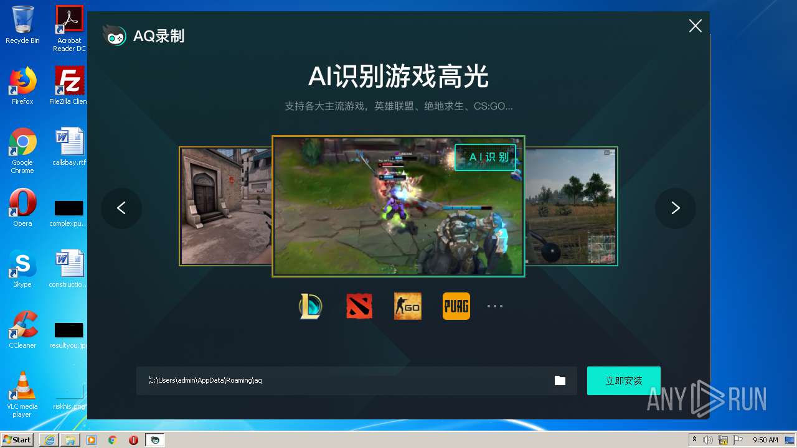Open Recycle Bin on the desktop

click(22, 26)
